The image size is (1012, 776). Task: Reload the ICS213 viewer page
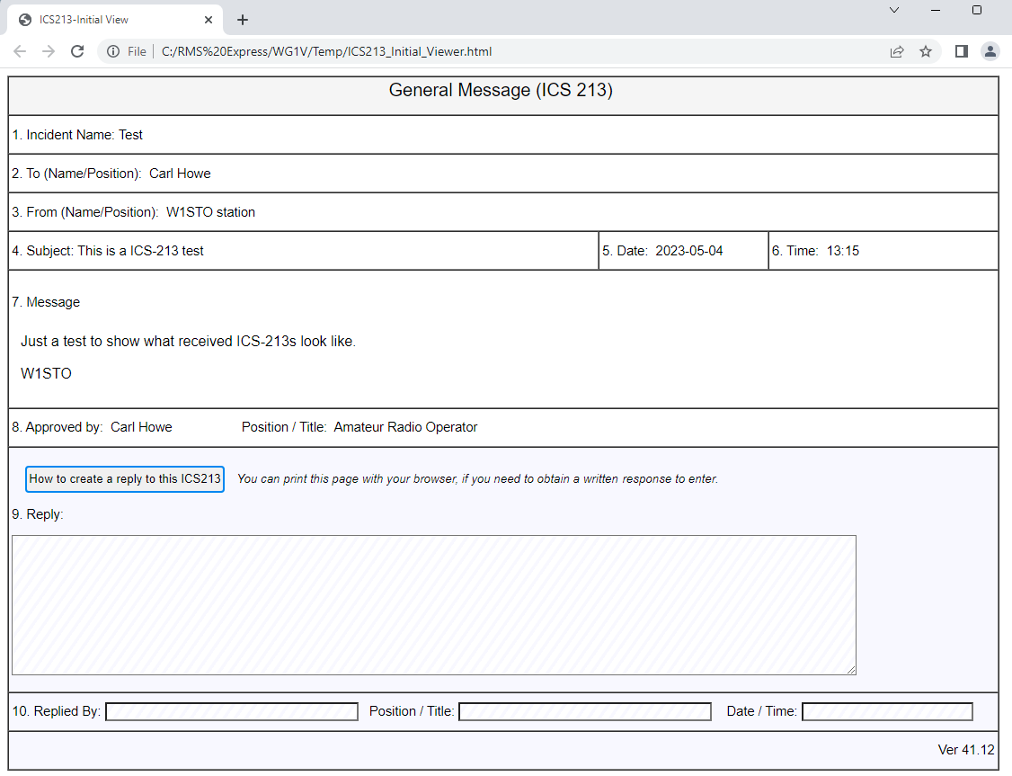(x=77, y=51)
